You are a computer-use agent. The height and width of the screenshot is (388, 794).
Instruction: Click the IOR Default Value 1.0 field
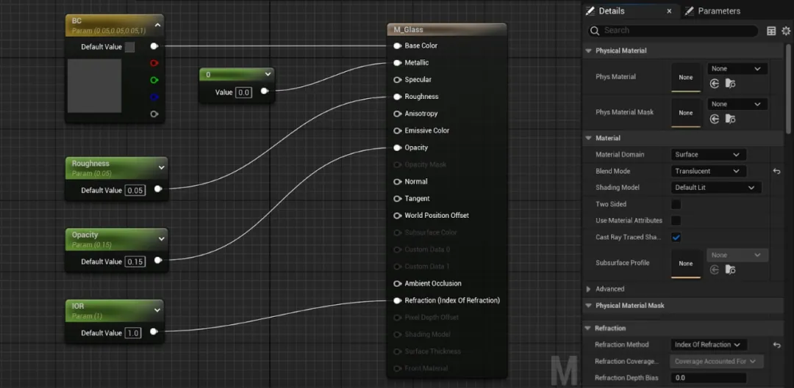pos(133,334)
